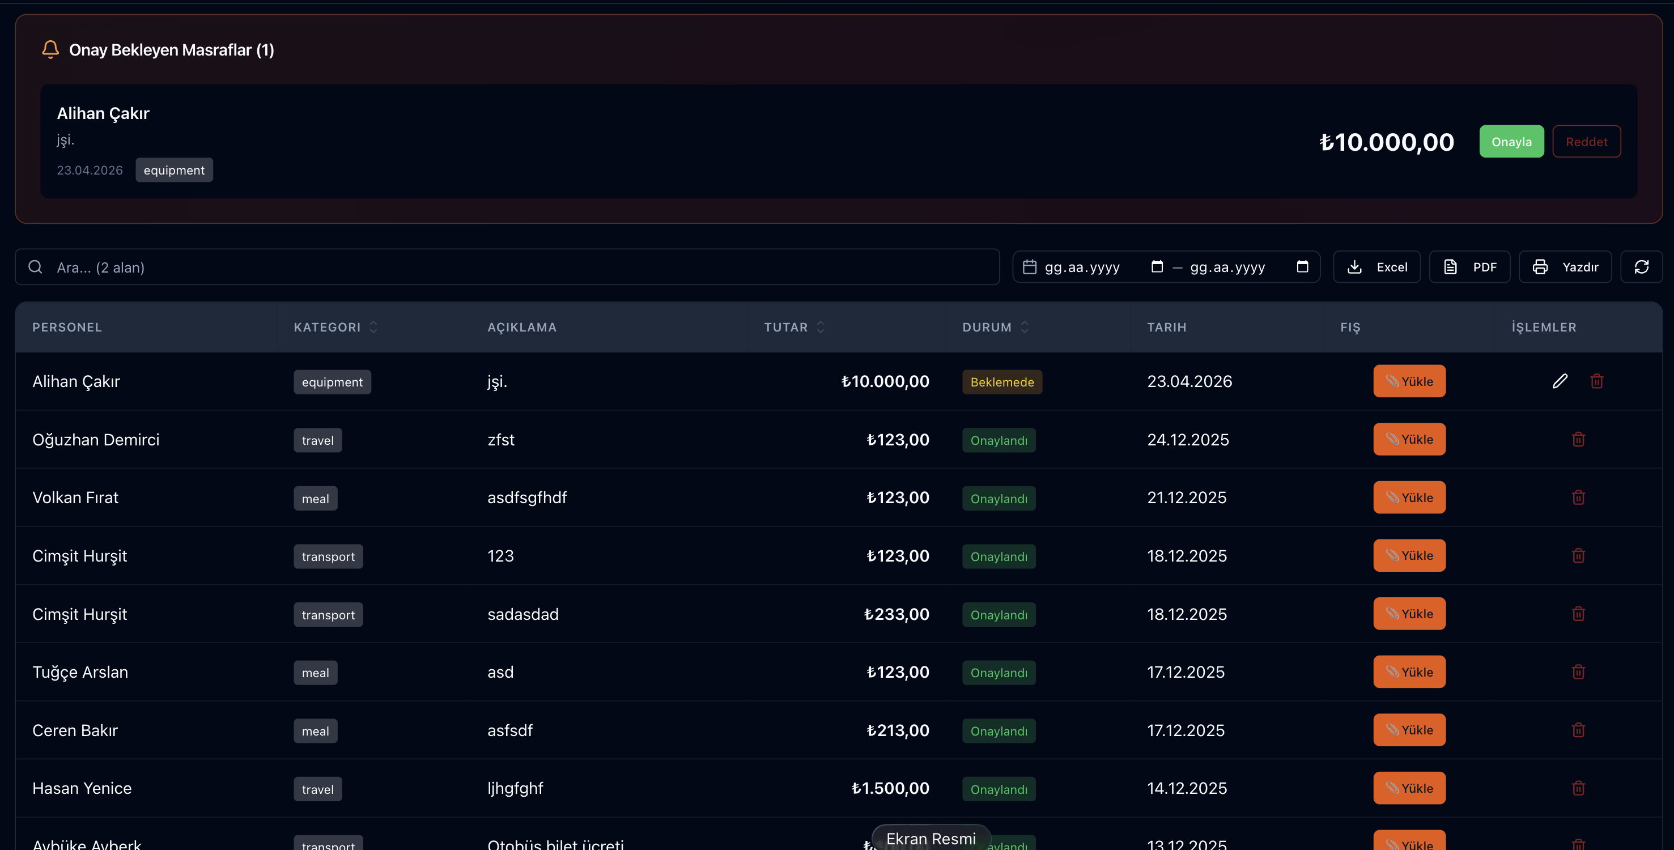Viewport: 1674px width, 850px height.
Task: Open the start date calendar picker icon
Action: tap(1157, 267)
